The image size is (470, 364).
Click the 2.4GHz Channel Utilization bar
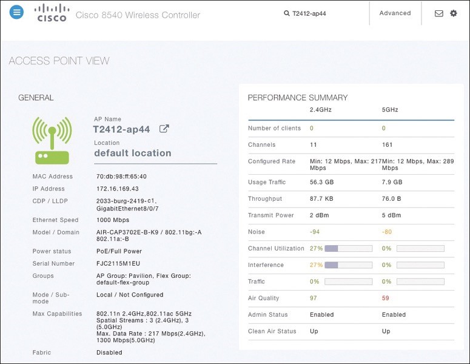[x=348, y=248]
